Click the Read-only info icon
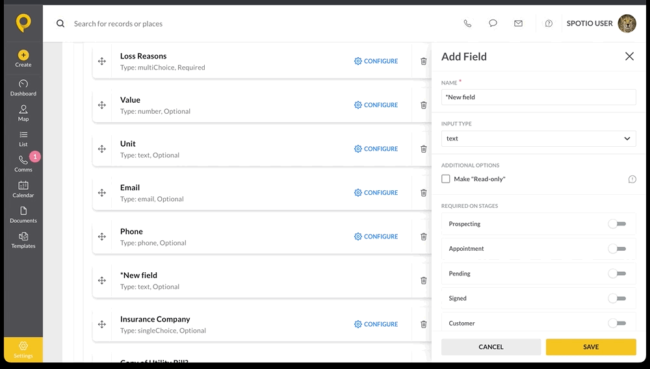The width and height of the screenshot is (650, 369). point(632,179)
